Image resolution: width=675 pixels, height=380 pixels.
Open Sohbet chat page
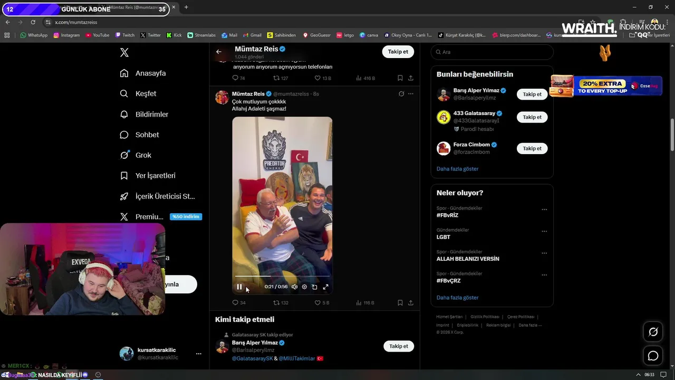[x=139, y=135]
